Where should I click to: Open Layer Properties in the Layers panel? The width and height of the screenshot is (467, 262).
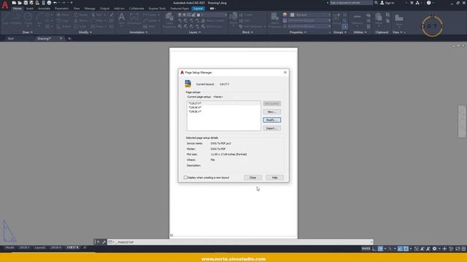click(x=169, y=20)
